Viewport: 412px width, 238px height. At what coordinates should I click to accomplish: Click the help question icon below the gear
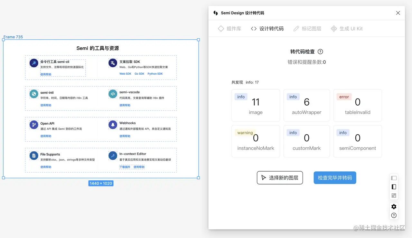coord(394,215)
